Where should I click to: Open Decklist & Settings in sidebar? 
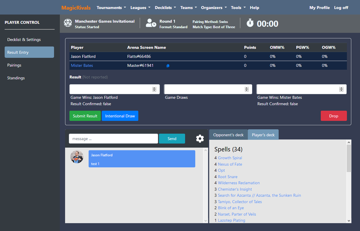(x=29, y=40)
